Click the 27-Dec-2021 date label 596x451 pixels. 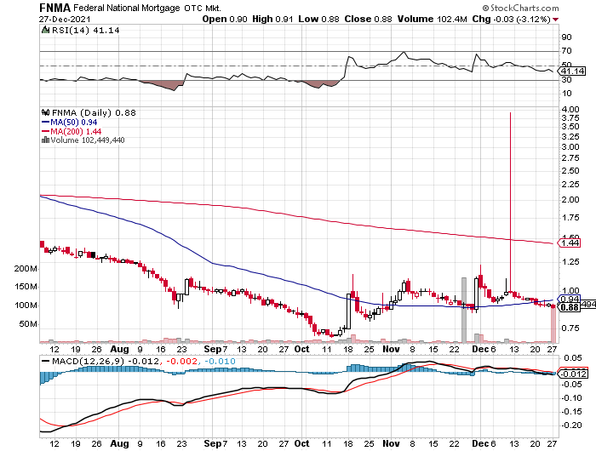(x=65, y=19)
